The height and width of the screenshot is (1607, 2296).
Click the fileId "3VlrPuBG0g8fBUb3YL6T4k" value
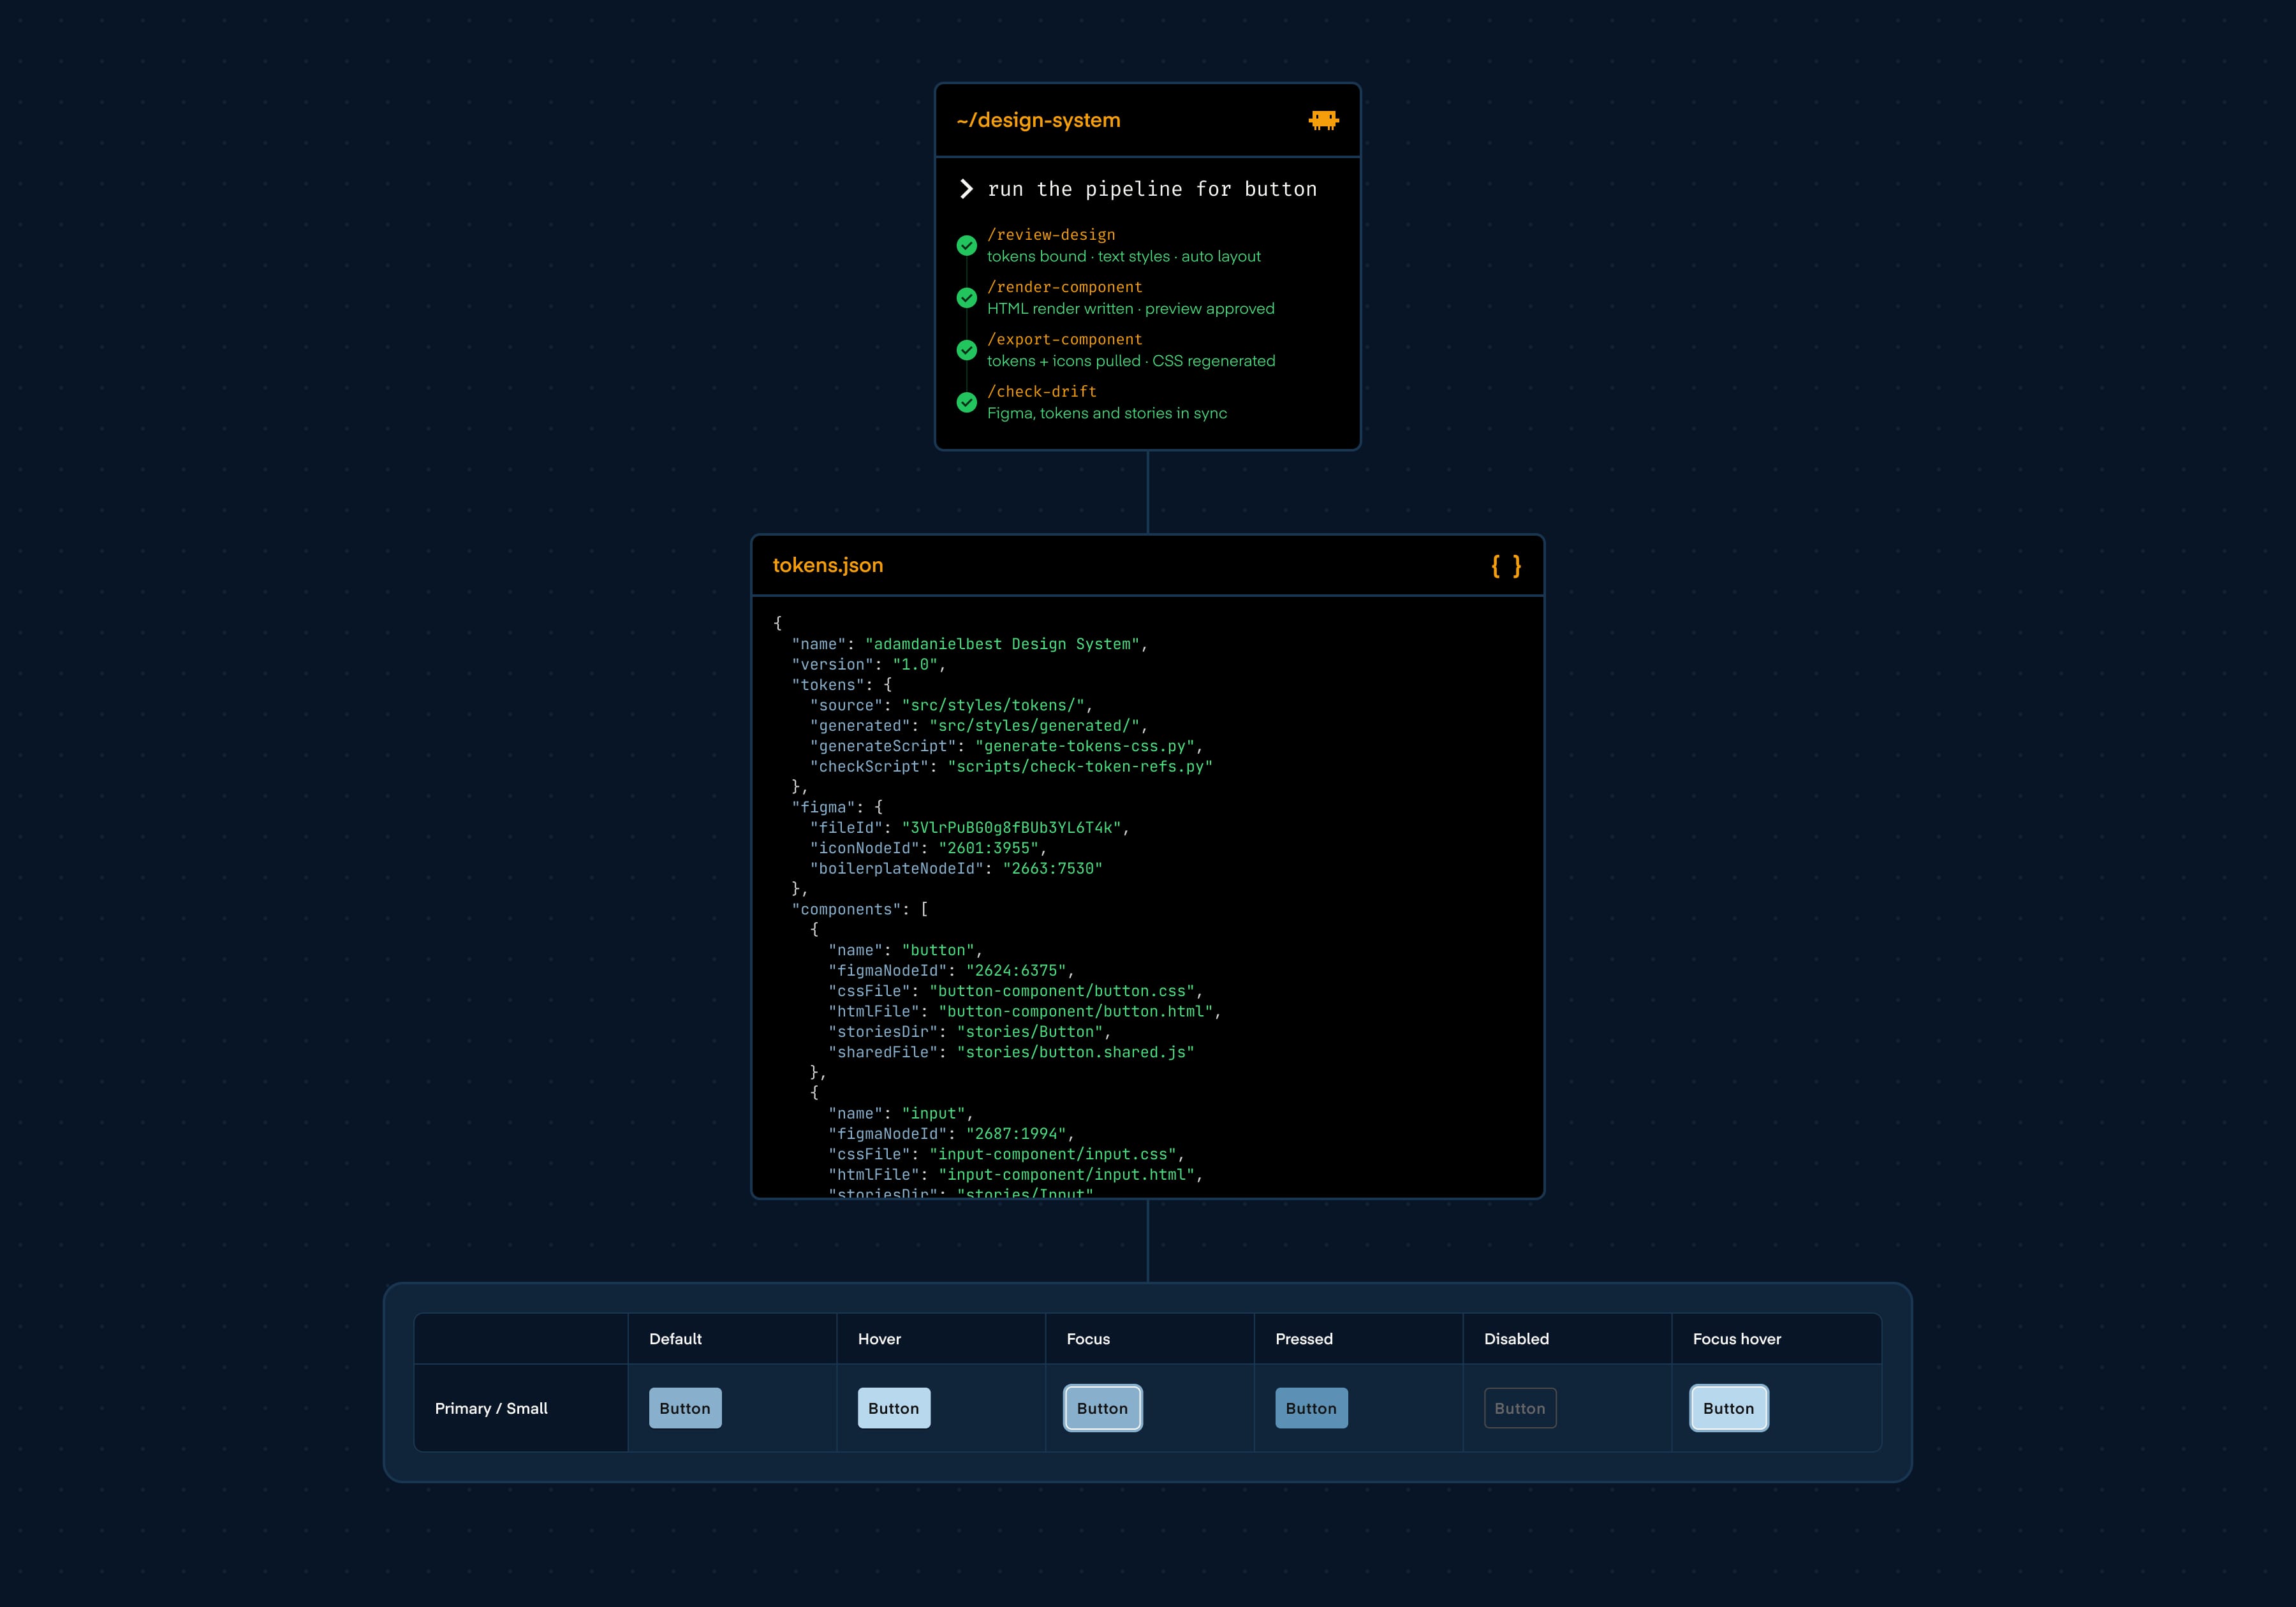tap(1011, 828)
